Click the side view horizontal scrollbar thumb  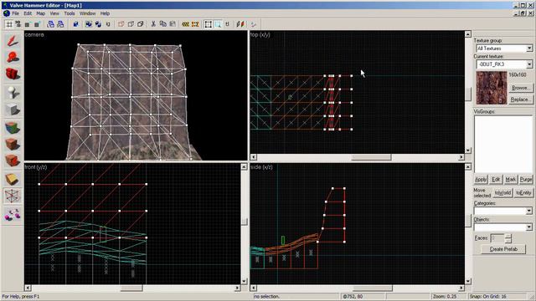(x=372, y=288)
